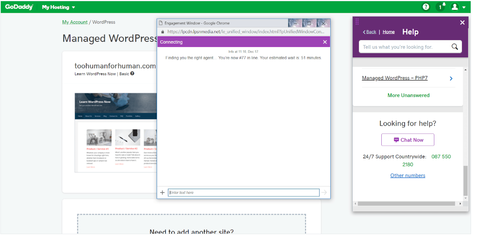Close the Help panel
The height and width of the screenshot is (238, 490).
click(x=462, y=22)
